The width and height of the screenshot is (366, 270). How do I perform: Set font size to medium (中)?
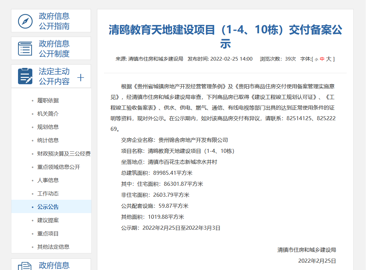point(322,59)
